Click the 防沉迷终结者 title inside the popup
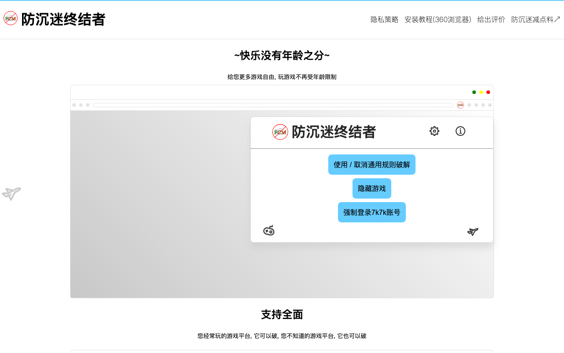 (334, 132)
